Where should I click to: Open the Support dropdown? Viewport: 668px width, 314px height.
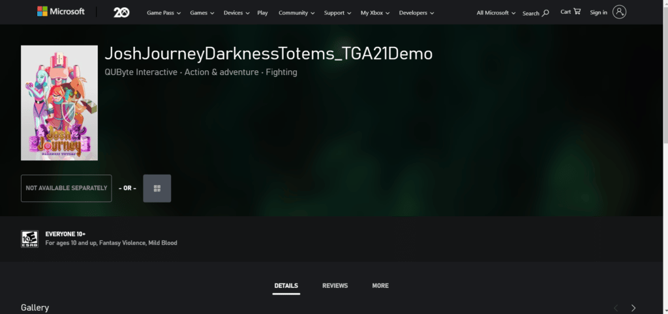[x=337, y=13]
